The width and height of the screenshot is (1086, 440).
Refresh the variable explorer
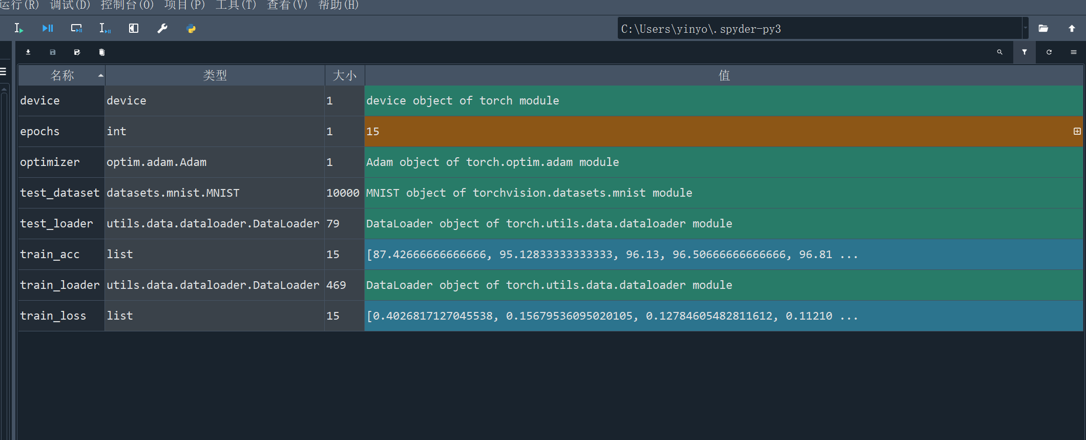coord(1049,52)
